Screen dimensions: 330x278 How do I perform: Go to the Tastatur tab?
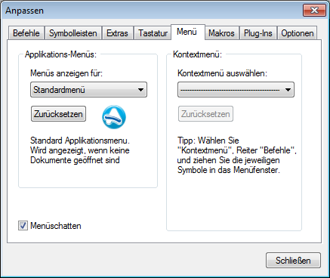(x=153, y=33)
